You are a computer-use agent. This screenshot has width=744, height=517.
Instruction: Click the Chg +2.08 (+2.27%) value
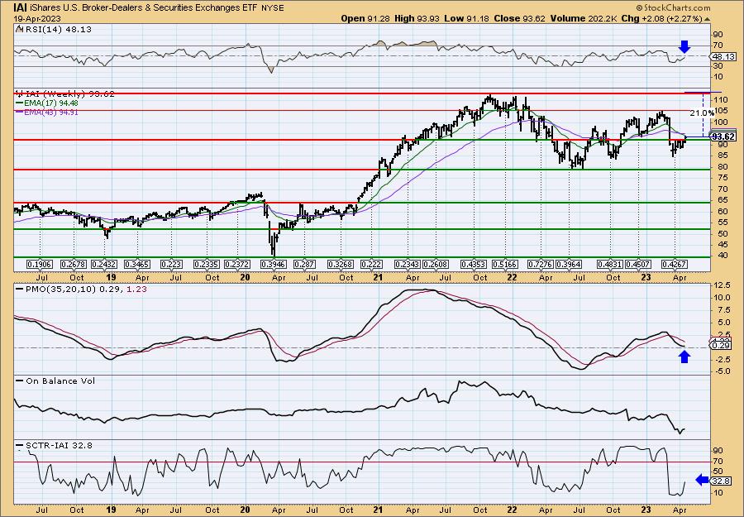[662, 18]
